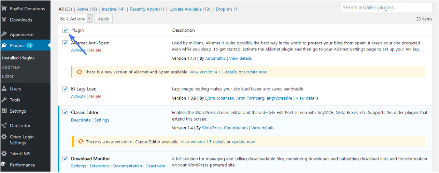
Task: Click update now for Akismet
Action: (x=255, y=72)
